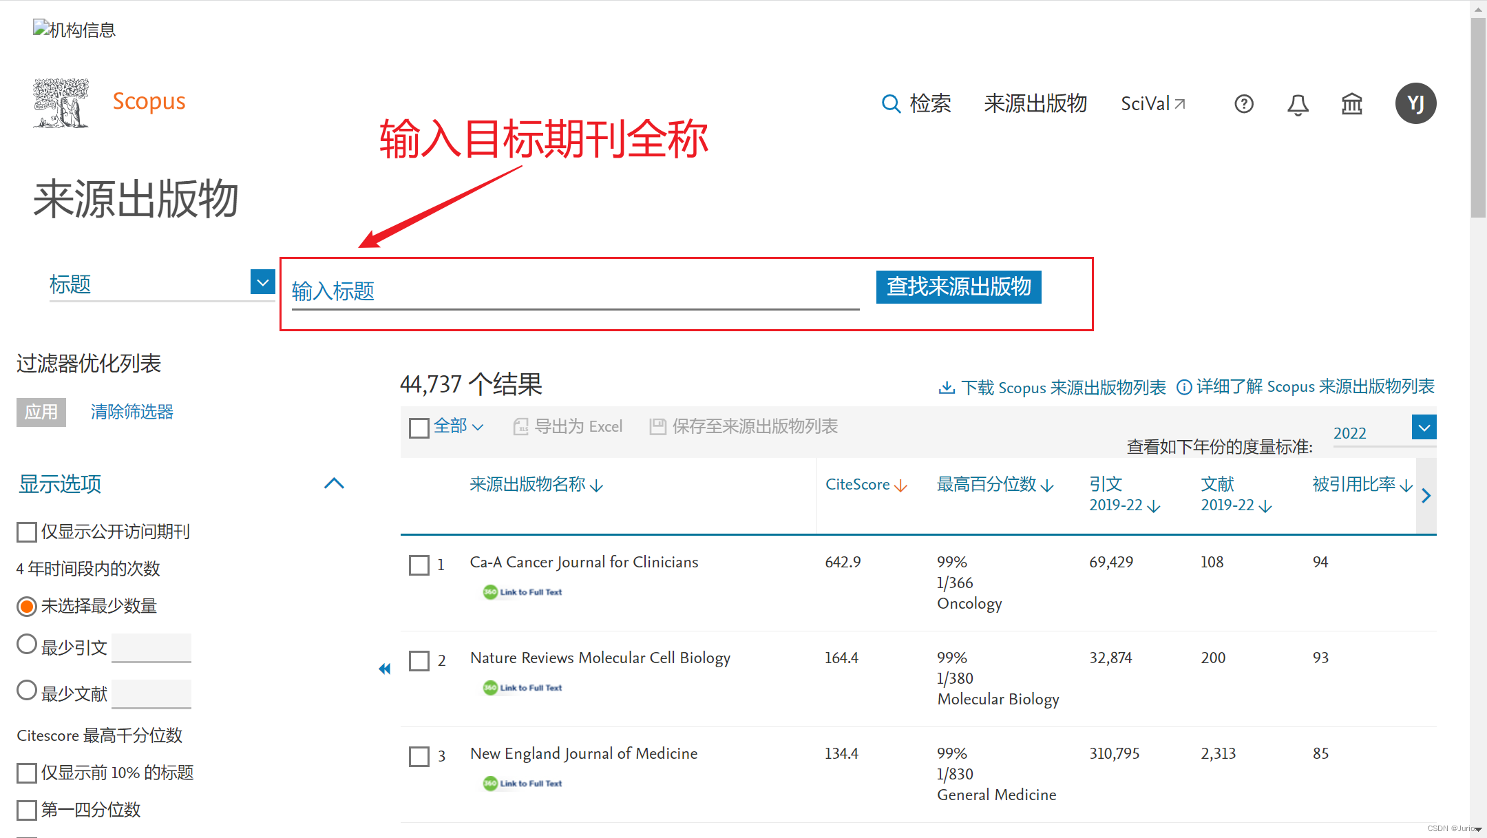Click the 清除筛选器 link

point(131,412)
